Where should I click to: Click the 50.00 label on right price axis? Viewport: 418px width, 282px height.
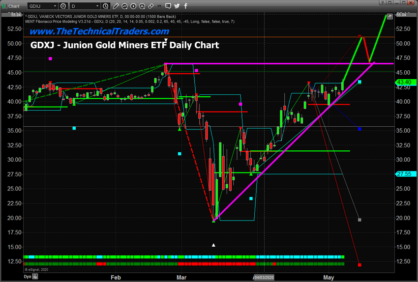point(403,43)
